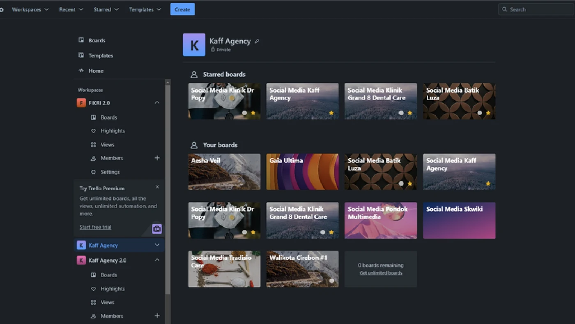
Task: Open Members under FIKRI 2.0
Action: (x=112, y=158)
